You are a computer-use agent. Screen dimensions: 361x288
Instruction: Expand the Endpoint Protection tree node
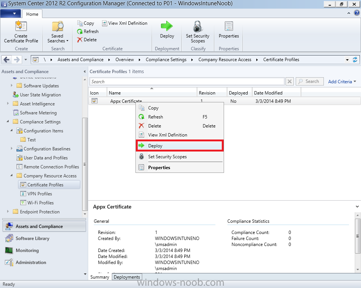[x=8, y=211]
